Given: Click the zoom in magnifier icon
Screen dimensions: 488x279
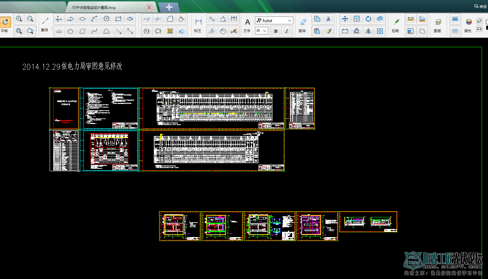Looking at the screenshot, I should pos(19,19).
